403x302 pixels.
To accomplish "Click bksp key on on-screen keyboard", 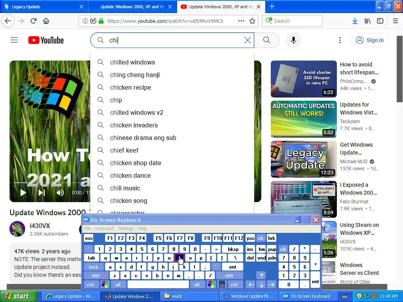I will [233, 249].
